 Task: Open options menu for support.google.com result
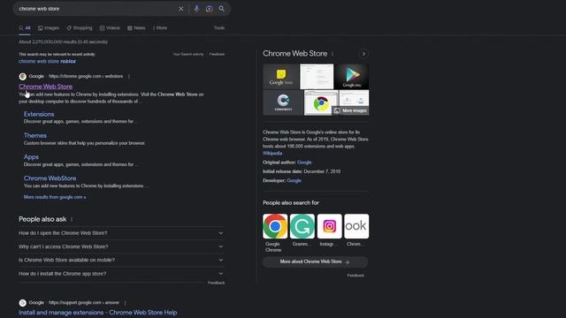click(x=125, y=303)
